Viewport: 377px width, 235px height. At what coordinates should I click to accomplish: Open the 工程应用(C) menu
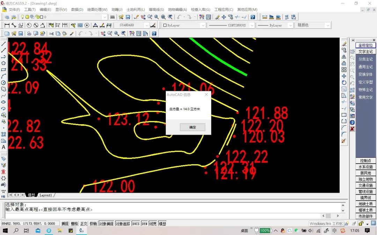[224, 10]
